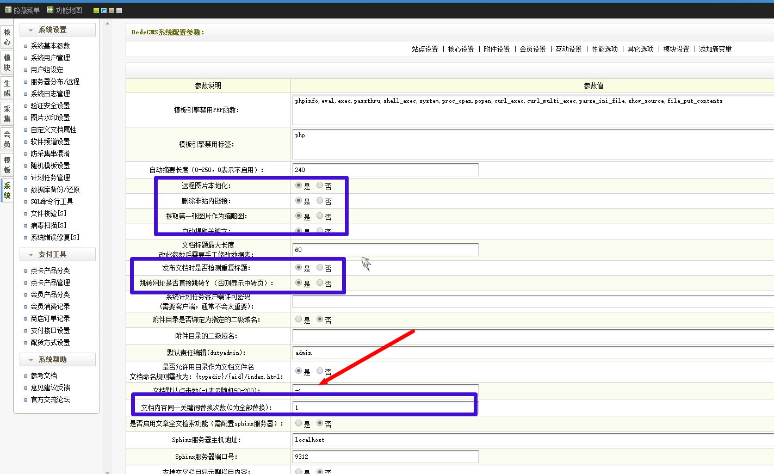Pick the gray skin icon
Screen dimensions: 774x474
[x=119, y=10]
